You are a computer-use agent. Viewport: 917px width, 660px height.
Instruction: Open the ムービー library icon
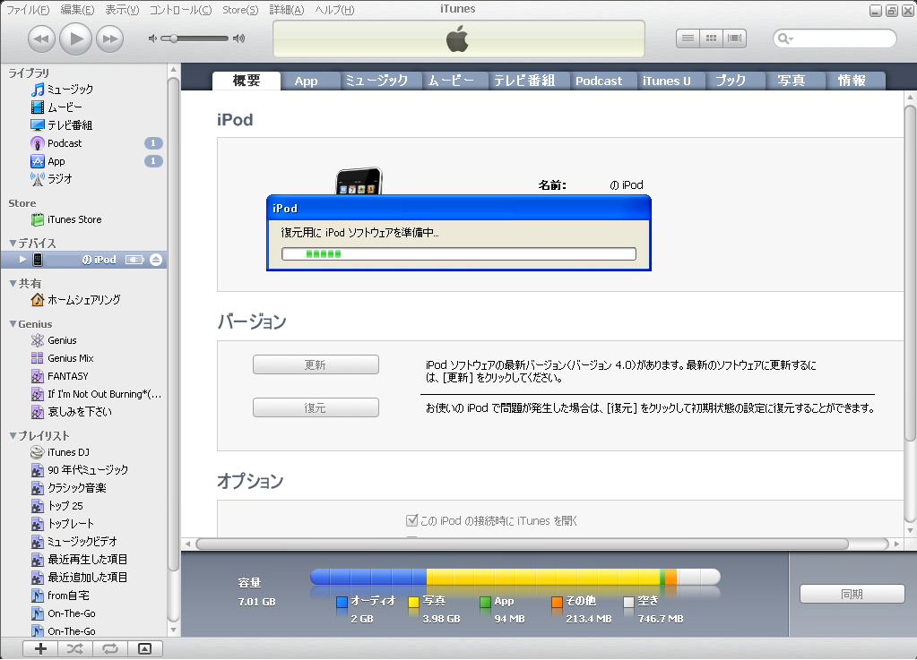[38, 107]
